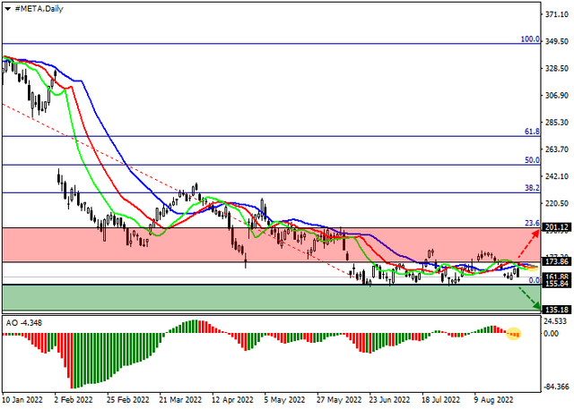The width and height of the screenshot is (574, 409).
Task: Select the 50.0 Fibonacci level label
Action: click(x=532, y=160)
